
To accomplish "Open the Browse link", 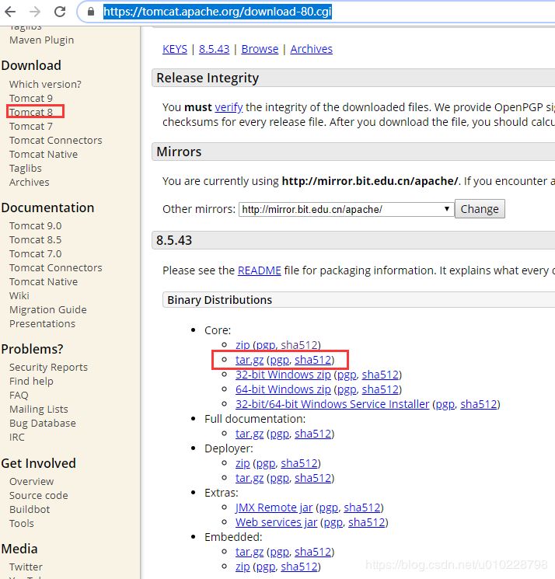I will click(260, 49).
